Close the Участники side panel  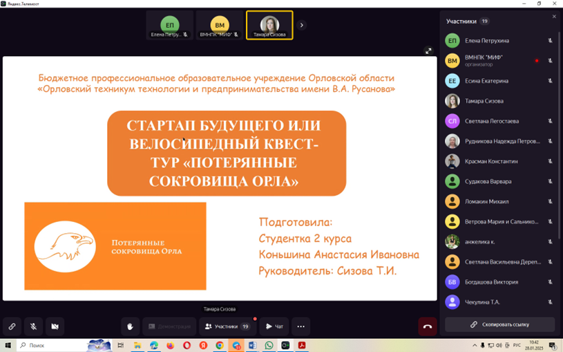coord(554,17)
